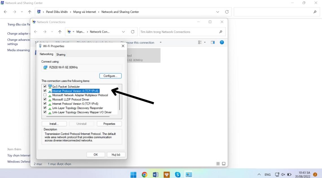Open the change view icon

coord(200,42)
